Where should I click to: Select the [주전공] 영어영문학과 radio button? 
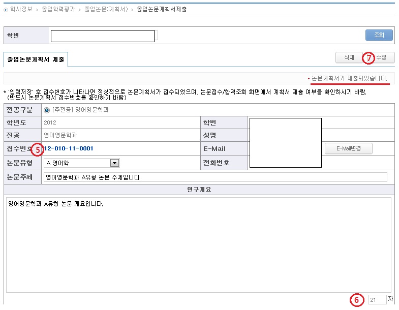pyautogui.click(x=47, y=110)
